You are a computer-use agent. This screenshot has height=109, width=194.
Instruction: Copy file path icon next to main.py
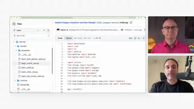tap(131, 22)
